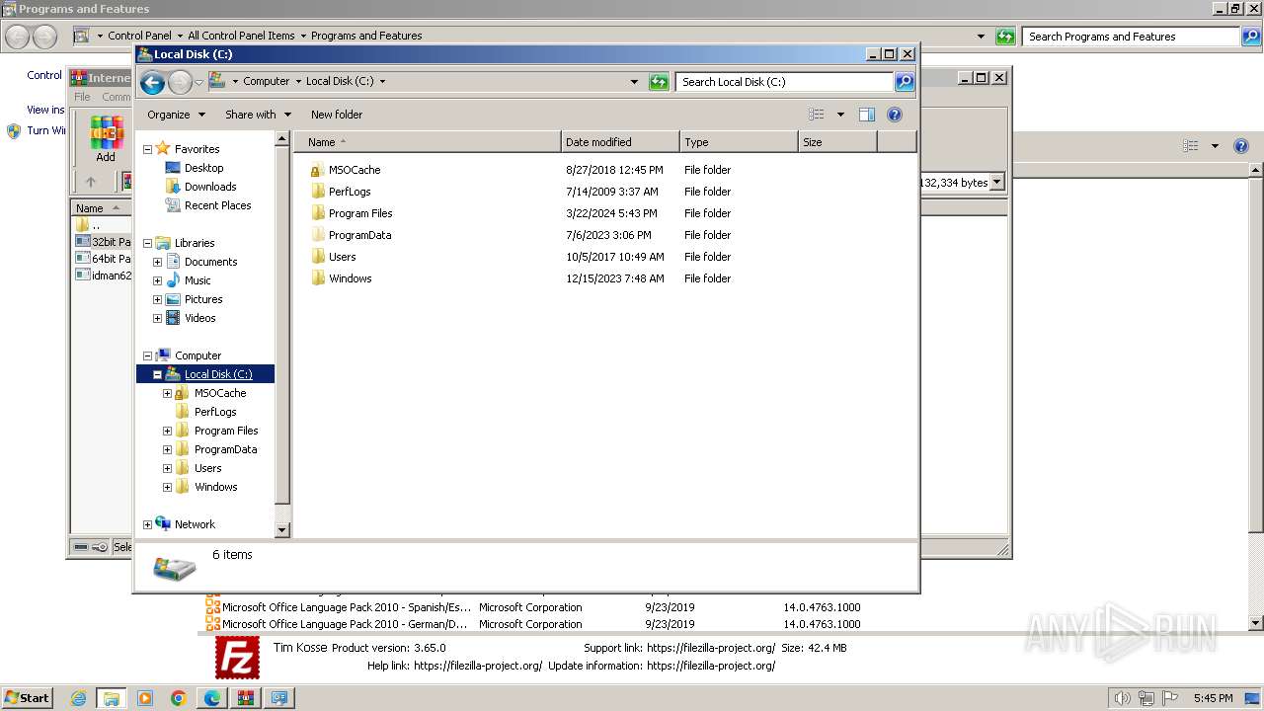Open Share with menu
Image resolution: width=1264 pixels, height=711 pixels.
point(258,115)
